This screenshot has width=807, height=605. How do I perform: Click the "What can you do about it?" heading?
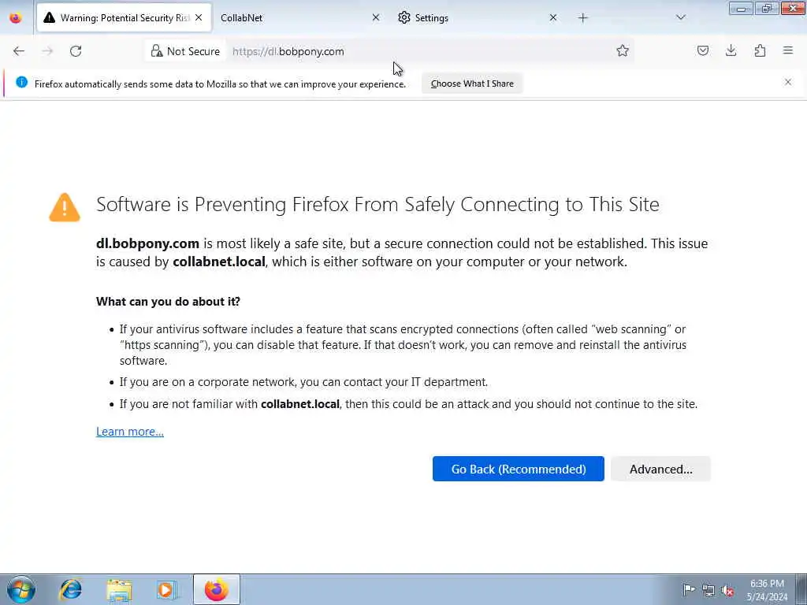169,302
